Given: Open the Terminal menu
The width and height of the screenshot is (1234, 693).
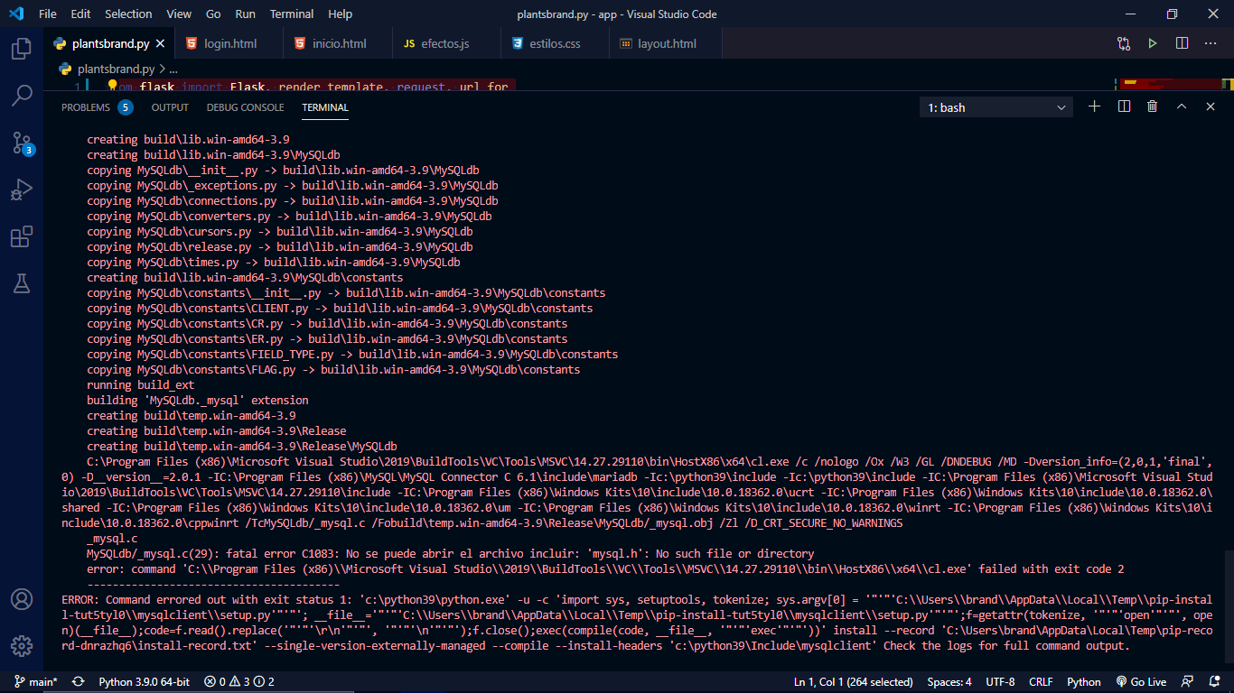Looking at the screenshot, I should 292,14.
